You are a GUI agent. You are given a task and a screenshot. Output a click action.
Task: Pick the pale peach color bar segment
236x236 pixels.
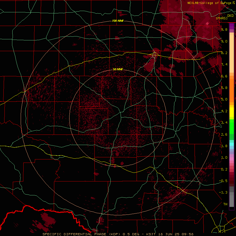232,54
